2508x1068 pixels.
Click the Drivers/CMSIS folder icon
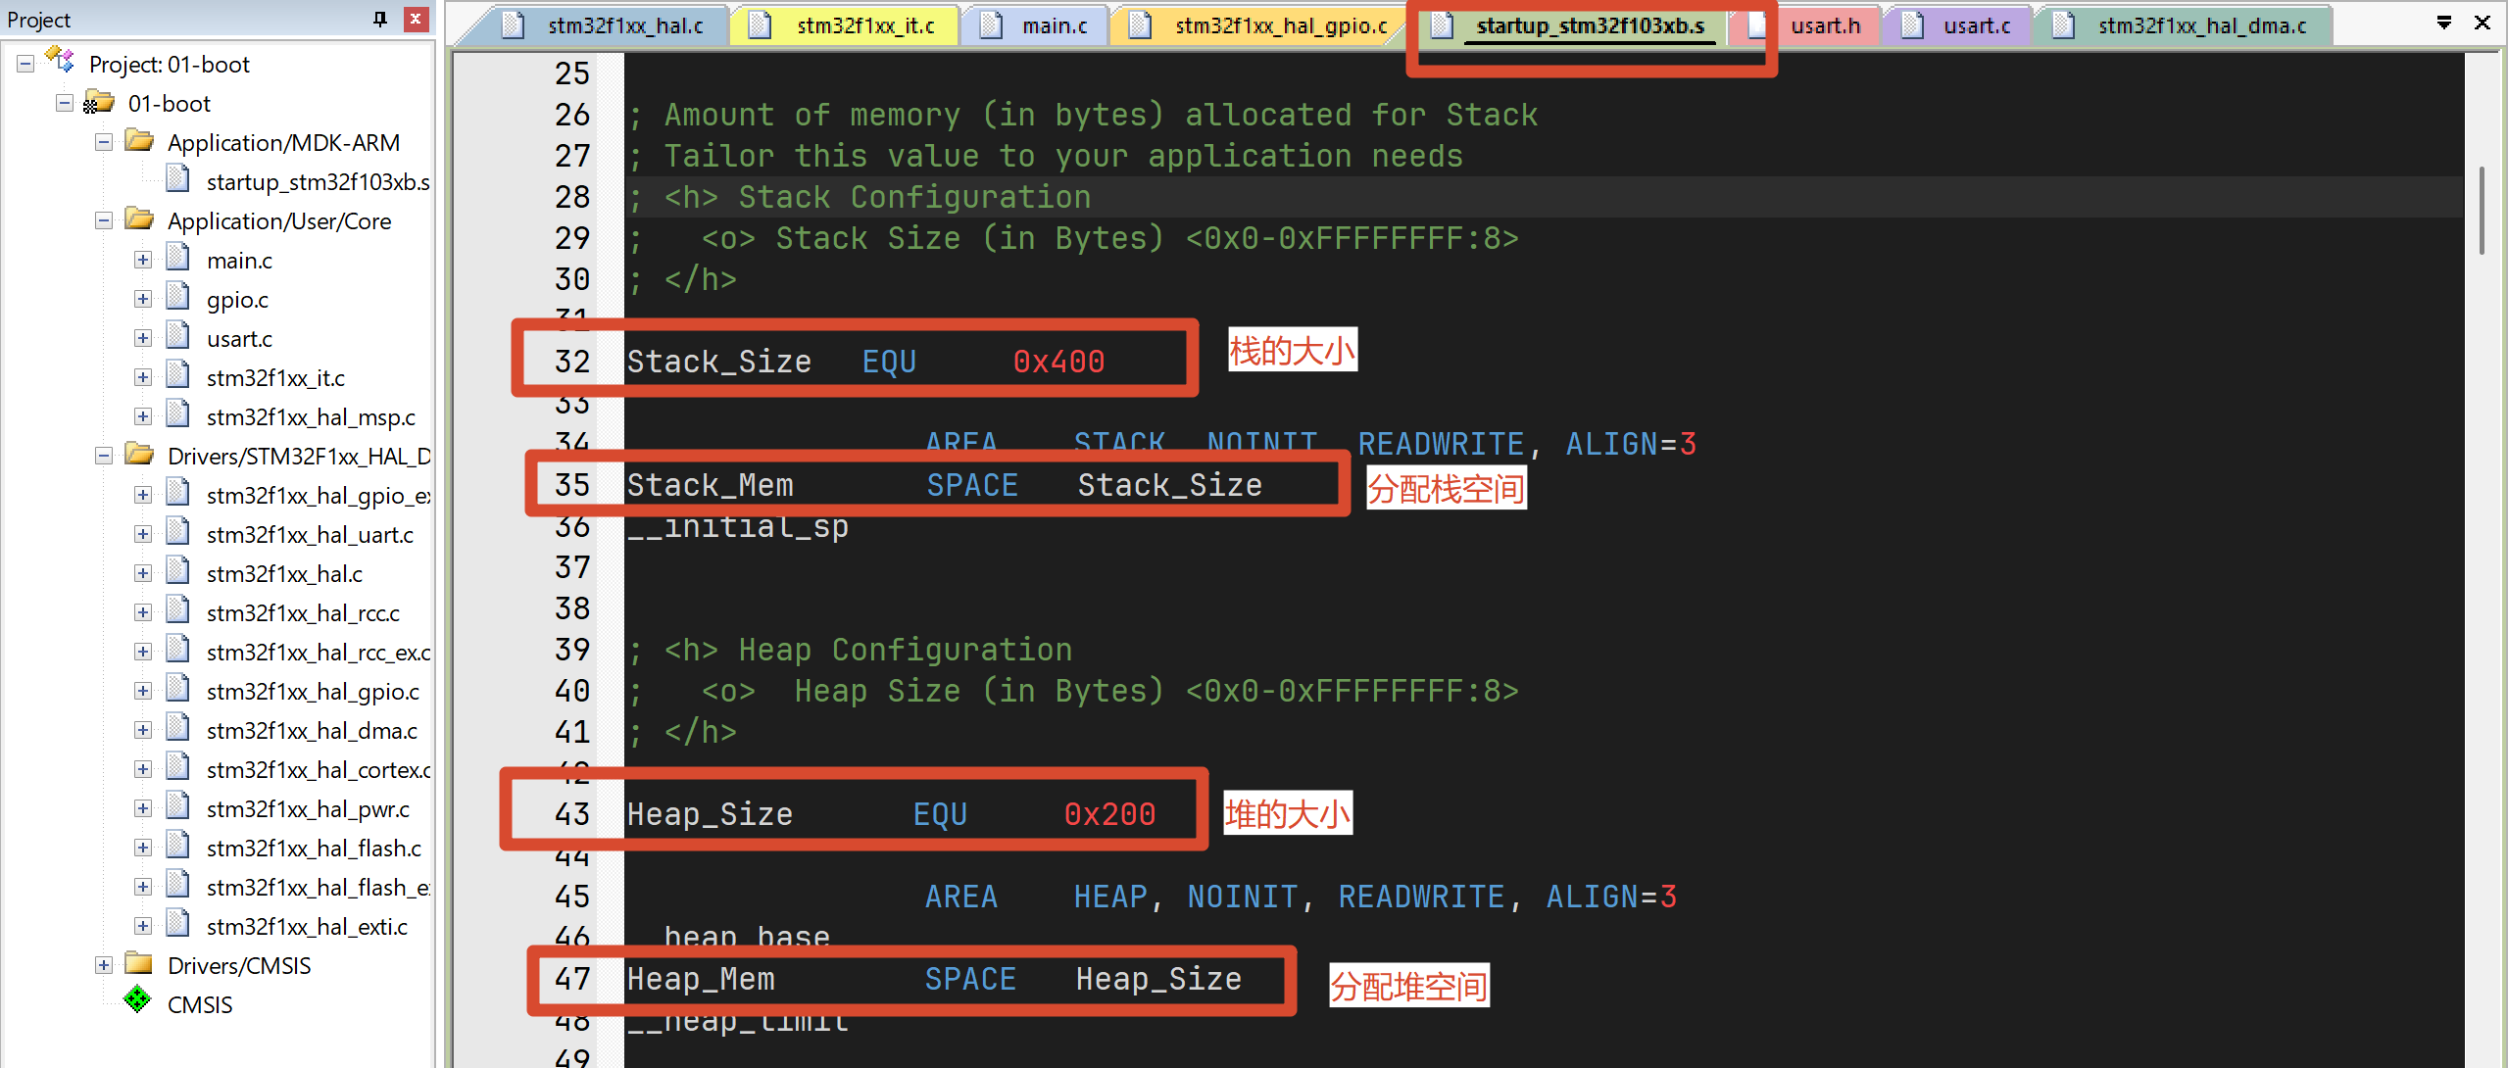(x=139, y=963)
